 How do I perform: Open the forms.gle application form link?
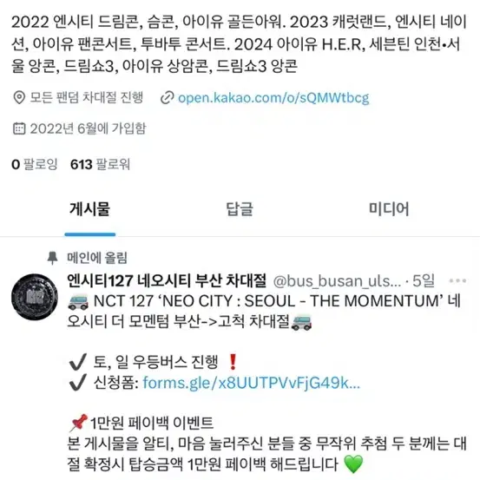pyautogui.click(x=252, y=383)
